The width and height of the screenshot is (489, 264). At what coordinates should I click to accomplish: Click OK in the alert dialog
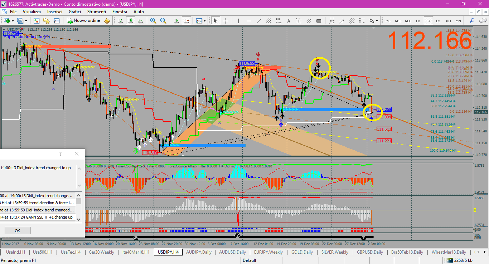[17, 231]
